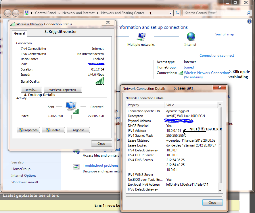Image resolution: width=255 pixels, height=213 pixels.
Task: Select the Lease Obtained row
Action: (172, 140)
